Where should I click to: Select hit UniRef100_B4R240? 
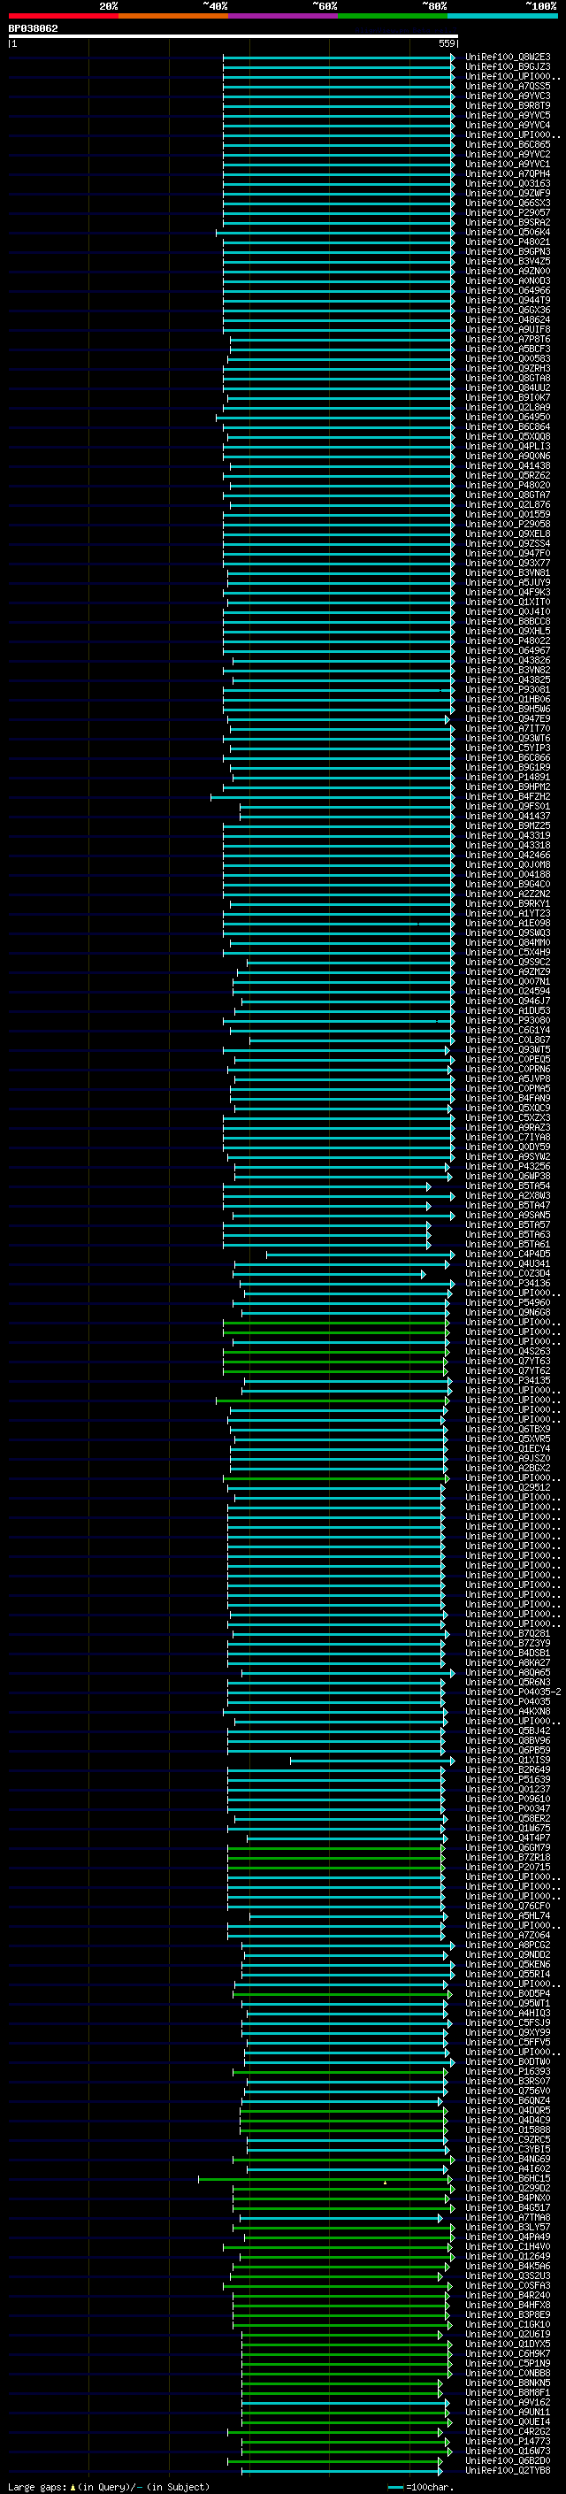[508, 2295]
